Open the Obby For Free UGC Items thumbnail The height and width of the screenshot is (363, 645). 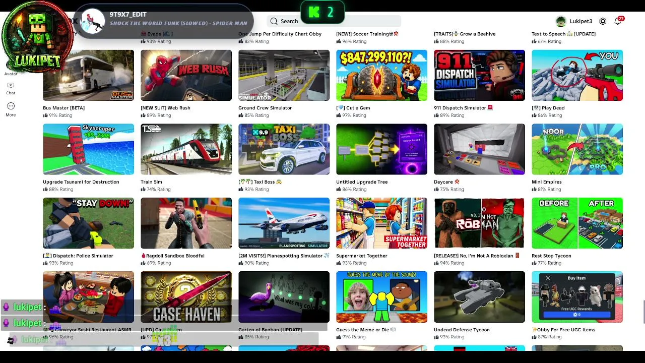click(x=577, y=297)
